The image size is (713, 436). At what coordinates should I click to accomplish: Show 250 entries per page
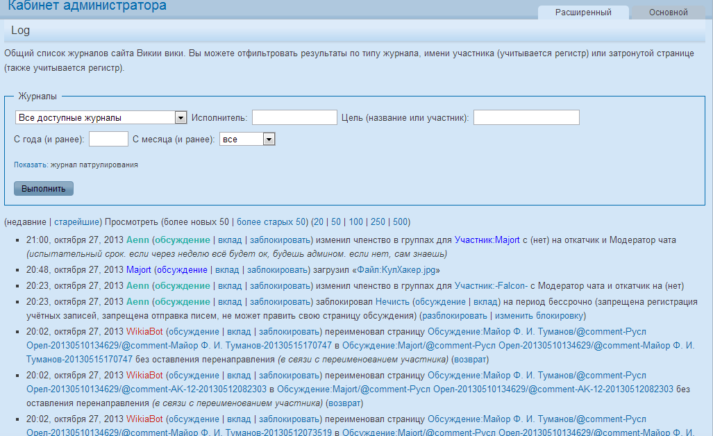(378, 222)
